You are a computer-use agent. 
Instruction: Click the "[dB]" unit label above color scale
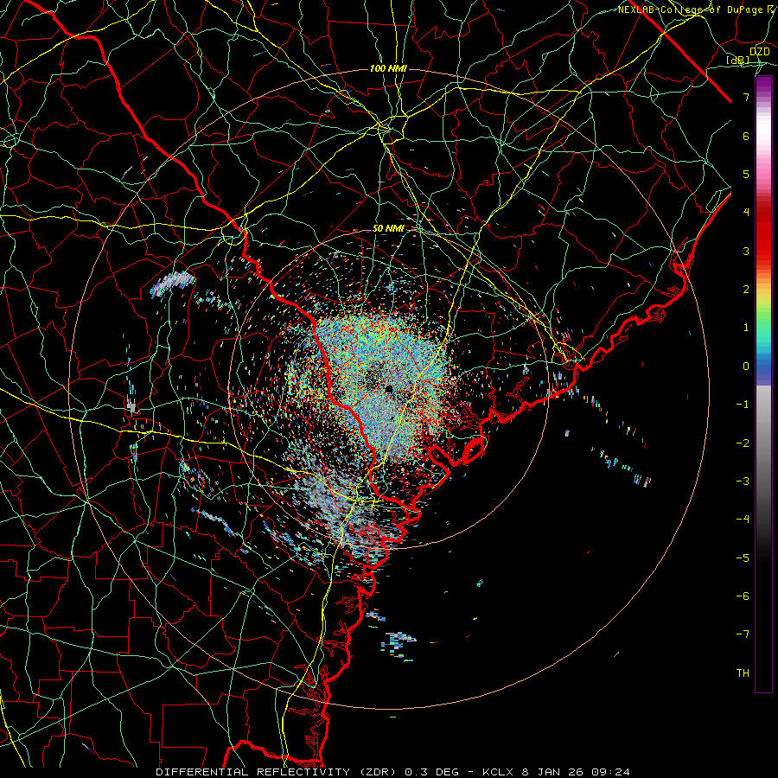(x=738, y=60)
